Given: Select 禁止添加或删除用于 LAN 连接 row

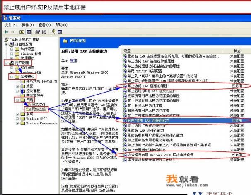Looking at the screenshot, I should [x=183, y=81].
